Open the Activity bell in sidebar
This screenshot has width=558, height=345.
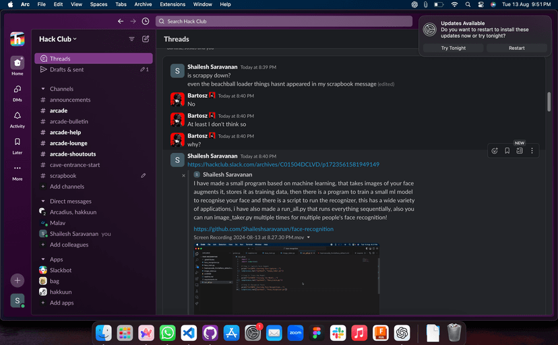click(18, 116)
